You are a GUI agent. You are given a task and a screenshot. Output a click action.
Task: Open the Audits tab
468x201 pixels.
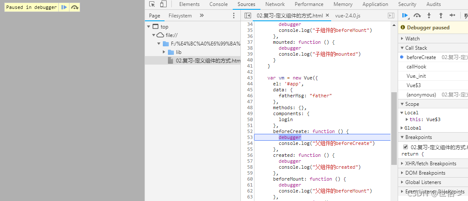point(433,4)
